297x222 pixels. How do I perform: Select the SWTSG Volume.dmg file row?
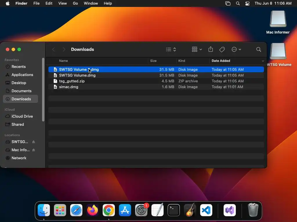tap(156, 75)
